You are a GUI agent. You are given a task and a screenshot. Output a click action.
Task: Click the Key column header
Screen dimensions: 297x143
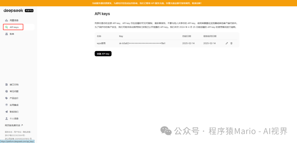[x=121, y=36]
